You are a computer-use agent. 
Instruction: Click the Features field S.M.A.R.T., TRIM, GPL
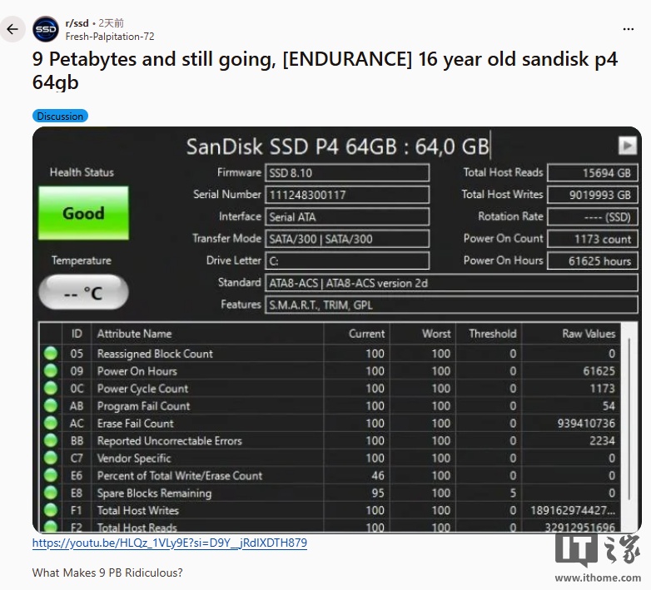[451, 305]
